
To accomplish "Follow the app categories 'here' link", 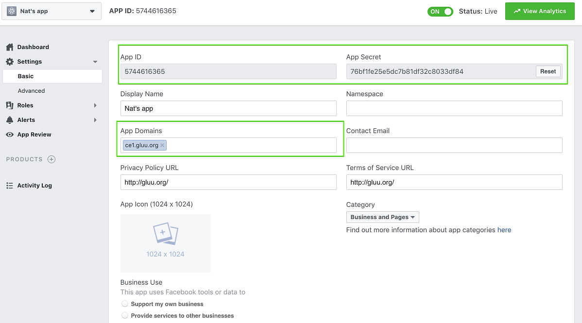I will [504, 230].
